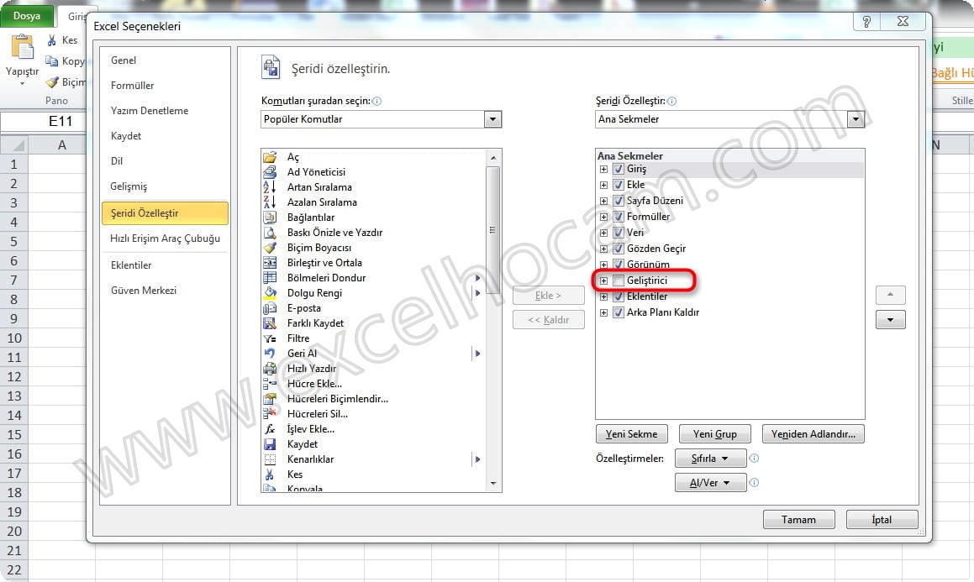Click the Hücreleri Sil icon
The height and width of the screenshot is (582, 974).
click(x=270, y=414)
